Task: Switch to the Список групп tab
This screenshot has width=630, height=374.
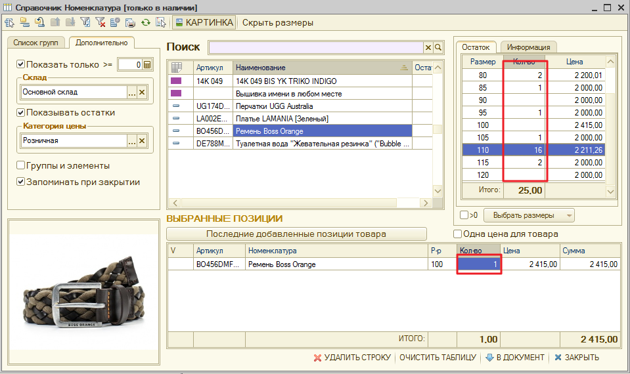Action: click(35, 43)
